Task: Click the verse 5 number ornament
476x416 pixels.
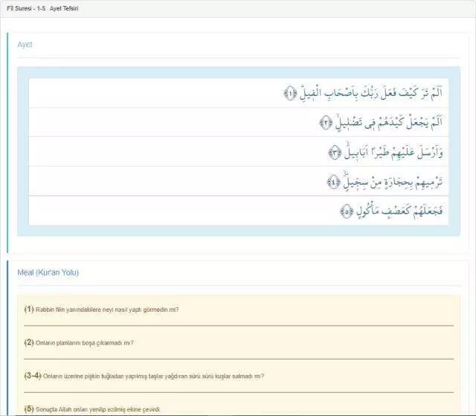Action: tap(347, 211)
